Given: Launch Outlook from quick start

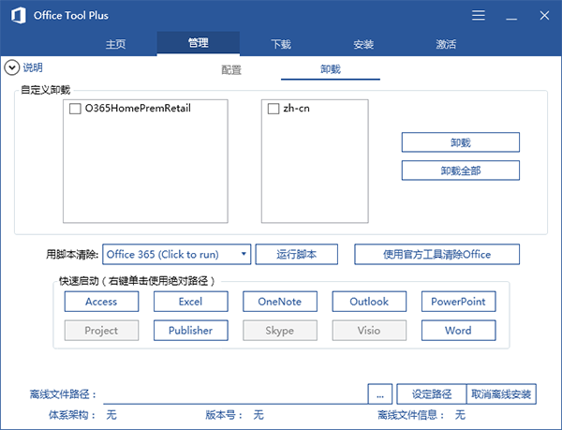Looking at the screenshot, I should coord(369,302).
